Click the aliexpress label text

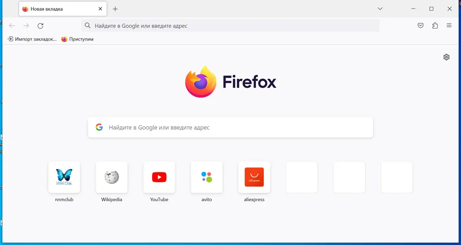254,199
